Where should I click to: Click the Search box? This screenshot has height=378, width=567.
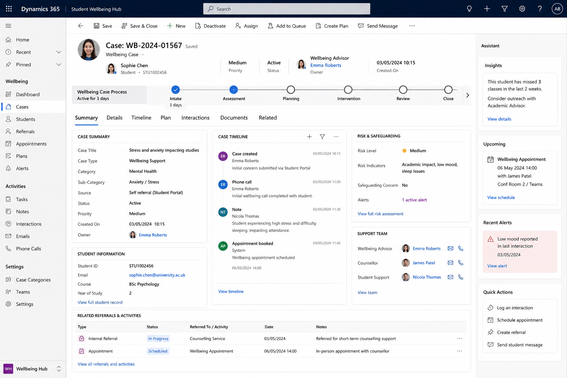coord(286,9)
